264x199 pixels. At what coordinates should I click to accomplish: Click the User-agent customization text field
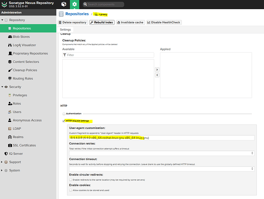click(161, 138)
